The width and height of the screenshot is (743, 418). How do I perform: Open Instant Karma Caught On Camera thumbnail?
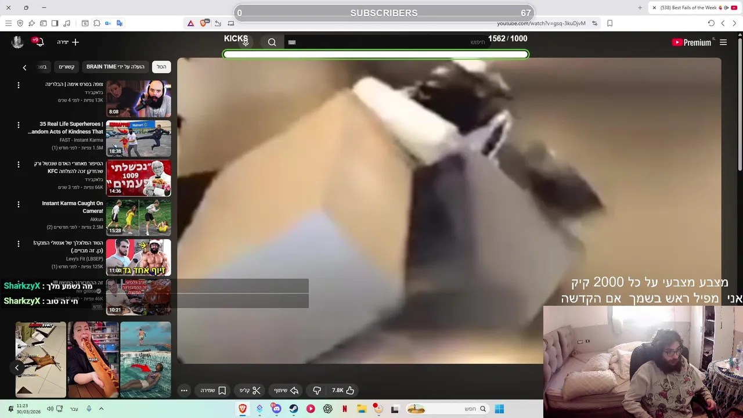138,218
